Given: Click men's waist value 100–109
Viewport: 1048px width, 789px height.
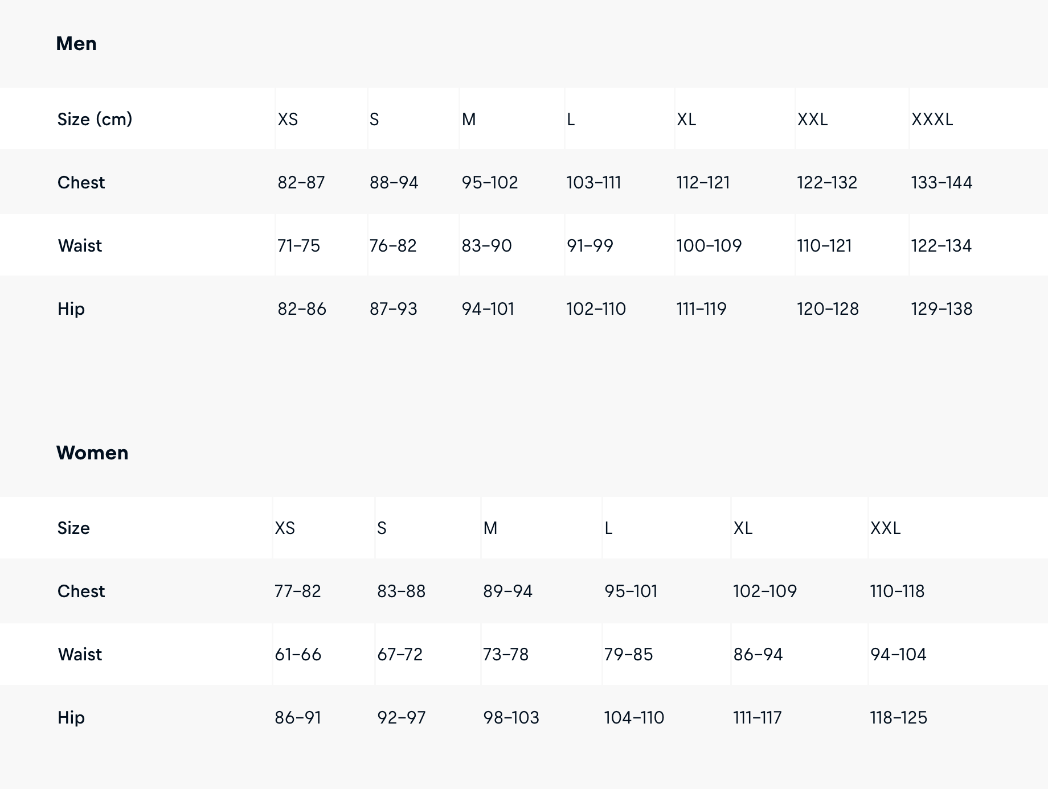Looking at the screenshot, I should point(709,246).
